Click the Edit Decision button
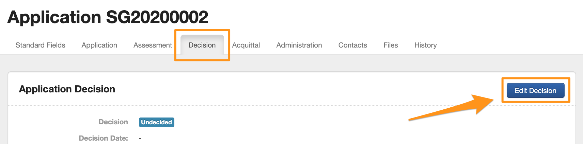This screenshot has width=583, height=144. tap(535, 91)
